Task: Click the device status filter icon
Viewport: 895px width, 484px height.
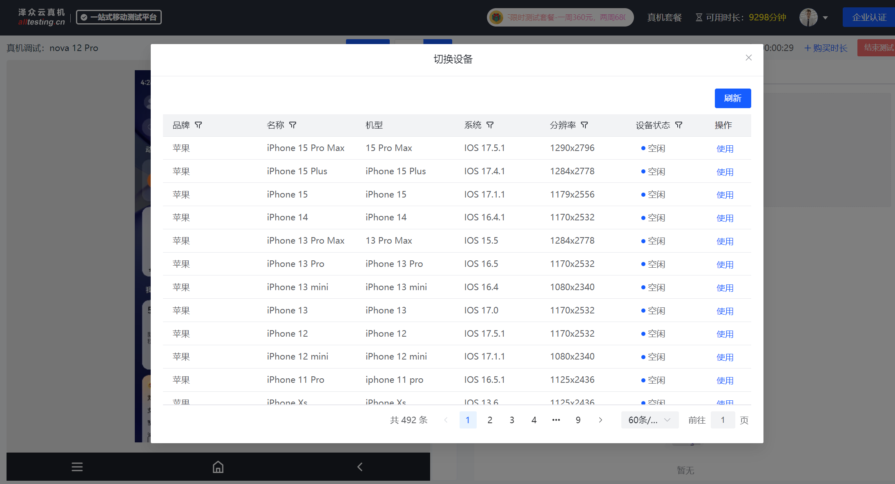Action: [679, 125]
